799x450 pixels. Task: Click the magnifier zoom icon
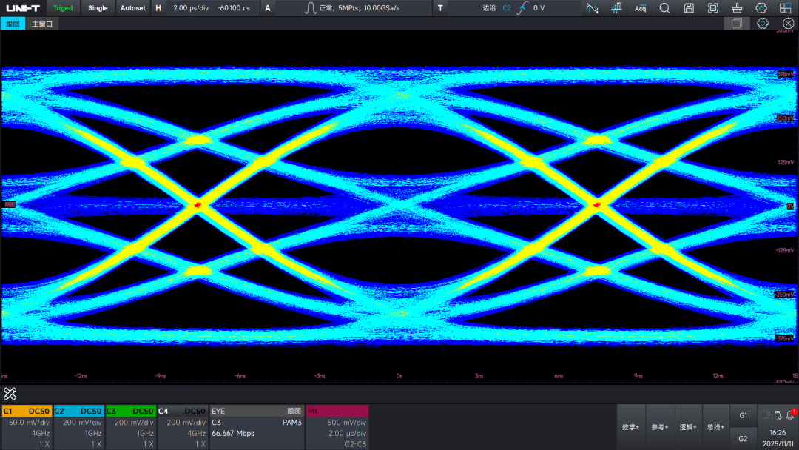[x=664, y=8]
